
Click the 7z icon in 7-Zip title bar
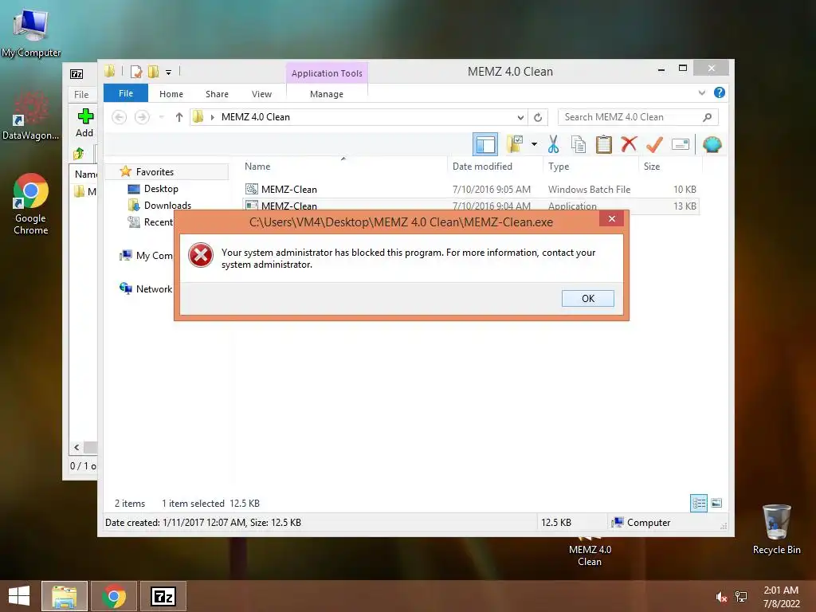coord(76,74)
